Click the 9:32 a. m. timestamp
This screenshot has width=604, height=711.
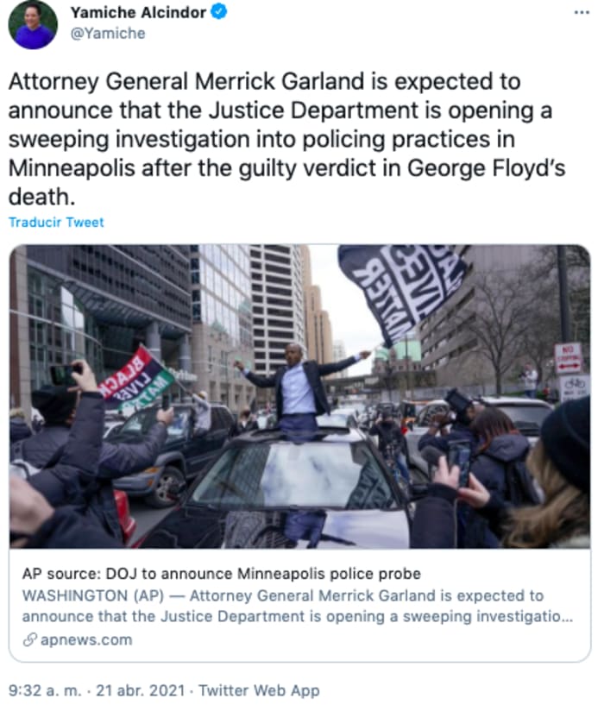point(45,690)
